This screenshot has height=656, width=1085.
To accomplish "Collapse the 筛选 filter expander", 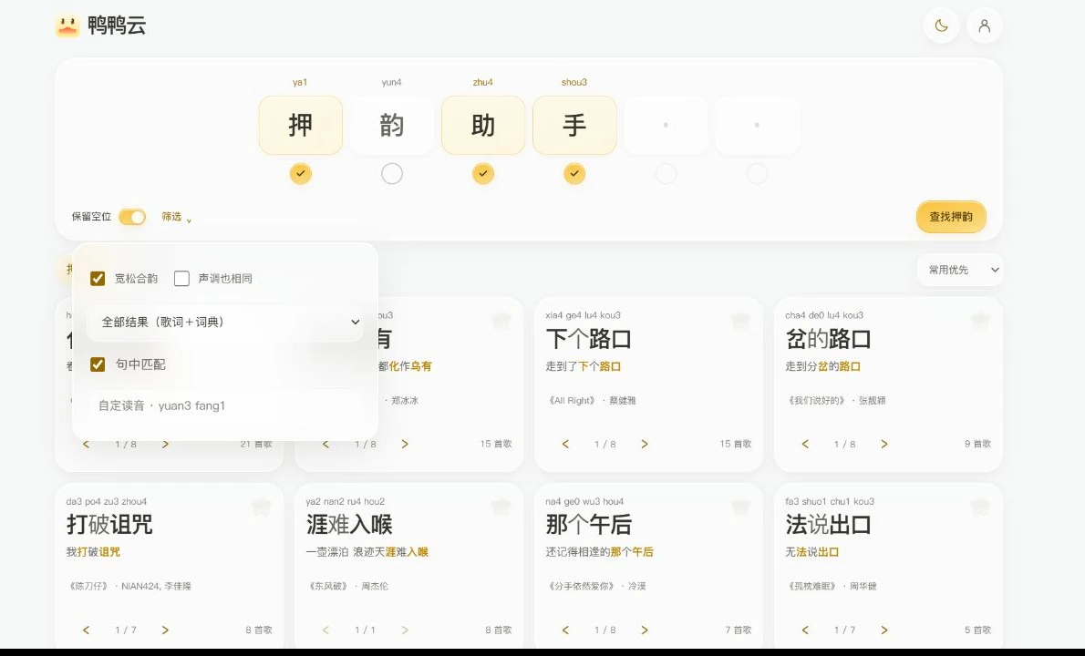I will click(177, 217).
